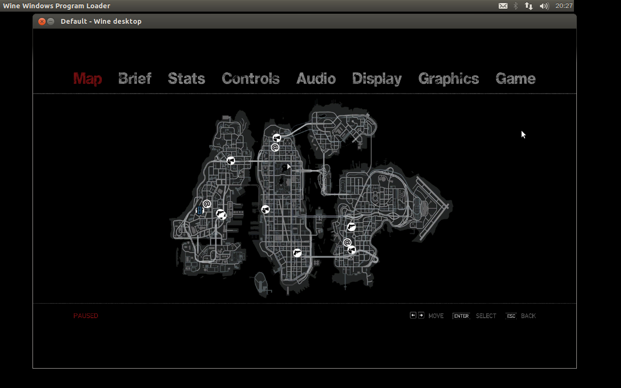Image resolution: width=621 pixels, height=388 pixels.
Task: Click the 20:27 clock in the top panel
Action: [564, 6]
